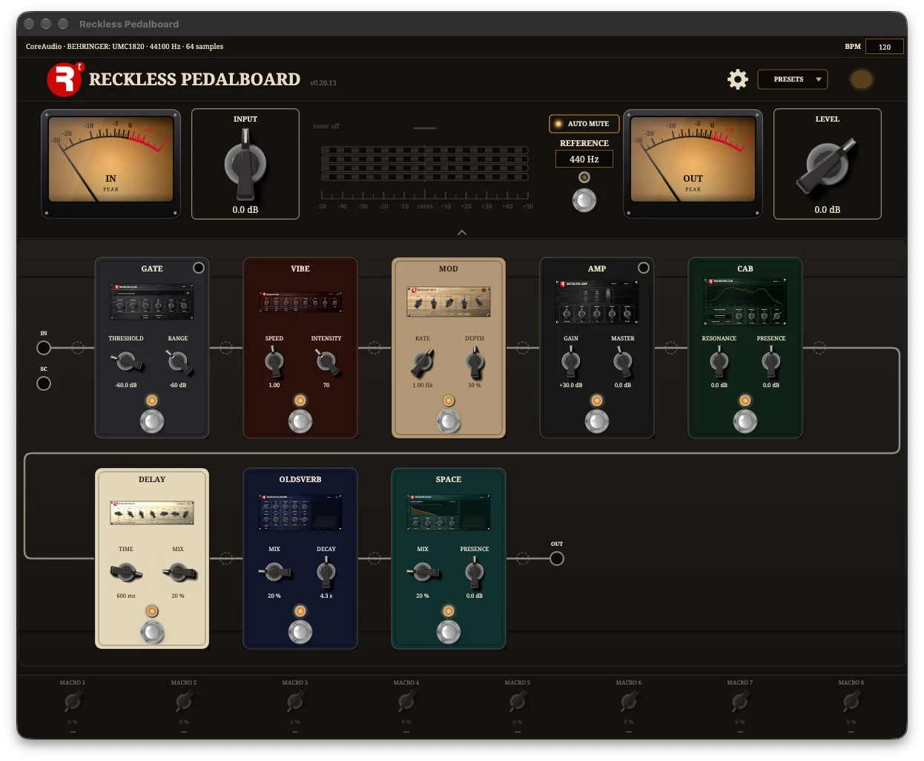
Task: Click the GATE pedal sidechain circle
Action: 199,268
